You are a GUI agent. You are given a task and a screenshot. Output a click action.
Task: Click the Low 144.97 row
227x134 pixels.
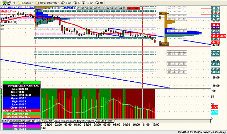21,105
